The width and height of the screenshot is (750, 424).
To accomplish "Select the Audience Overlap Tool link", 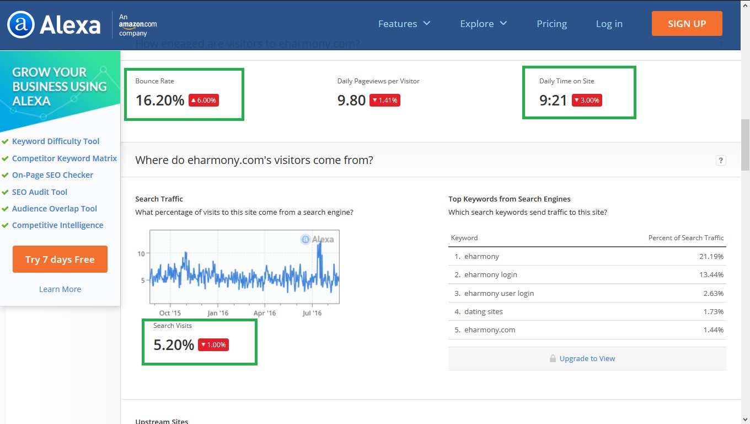I will pyautogui.click(x=55, y=209).
